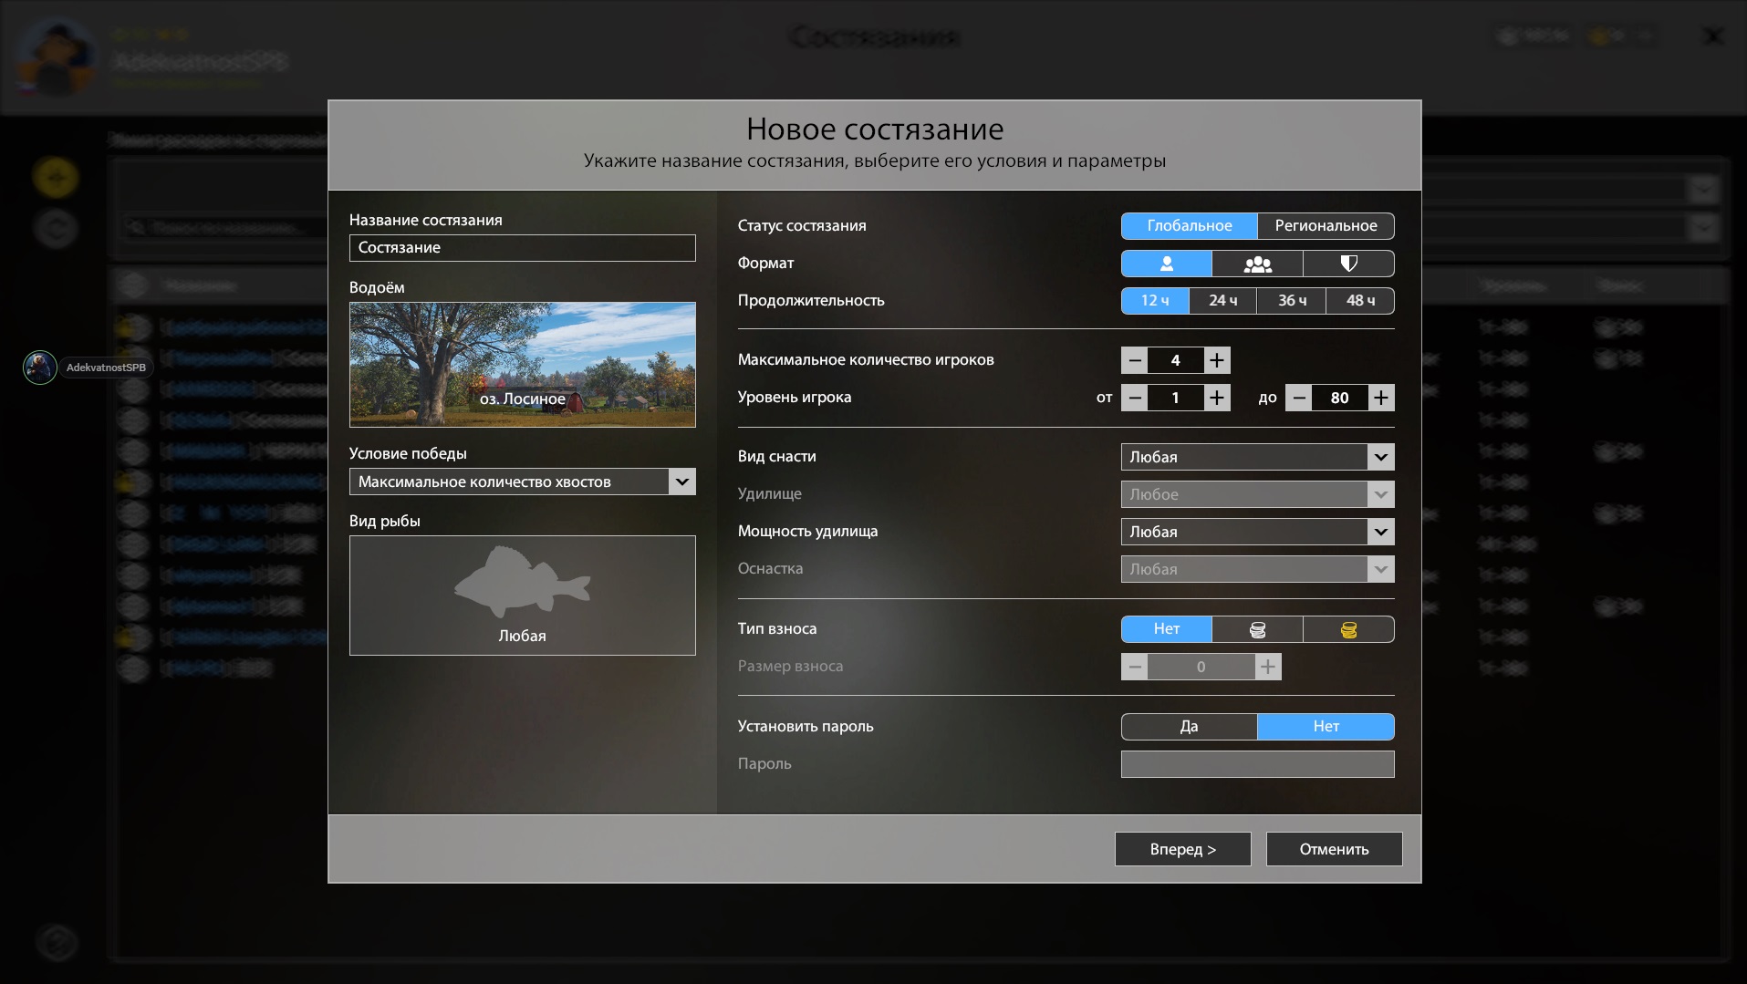Choose the silver coins entry fee type
Viewport: 1747px width, 984px height.
click(x=1257, y=629)
